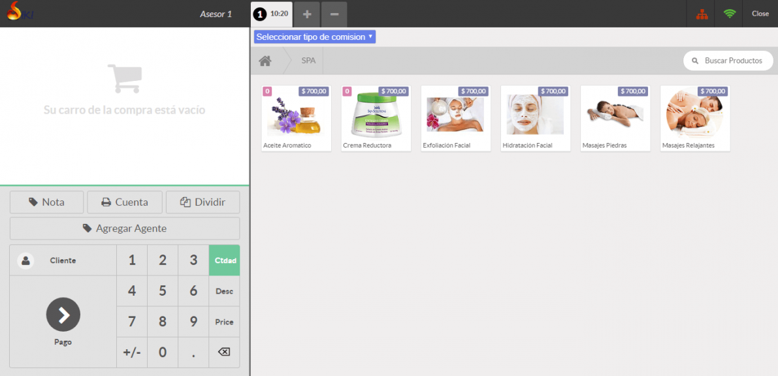Viewport: 778px width, 376px height.
Task: Remove current order with minus button
Action: 334,14
